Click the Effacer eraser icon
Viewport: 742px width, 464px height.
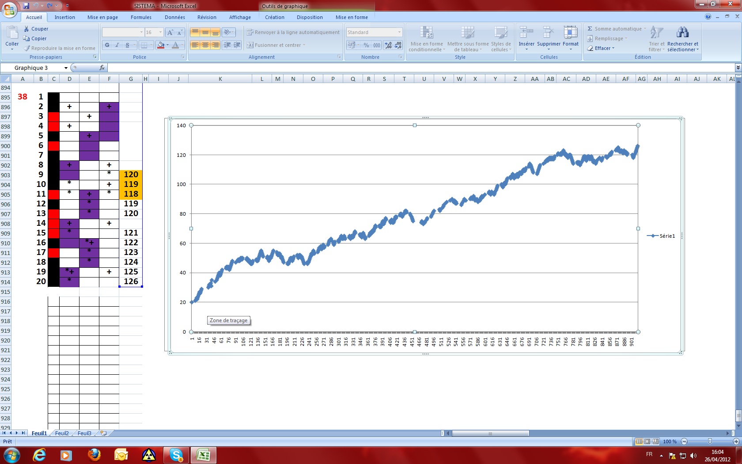(590, 48)
